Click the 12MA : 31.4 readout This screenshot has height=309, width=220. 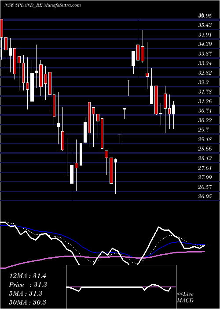pyautogui.click(x=28, y=276)
